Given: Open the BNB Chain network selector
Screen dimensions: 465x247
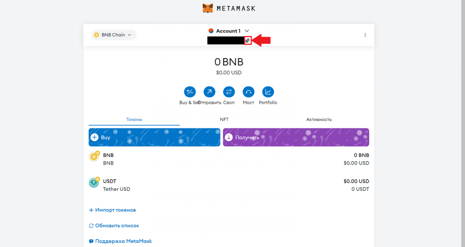Looking at the screenshot, I should [114, 35].
